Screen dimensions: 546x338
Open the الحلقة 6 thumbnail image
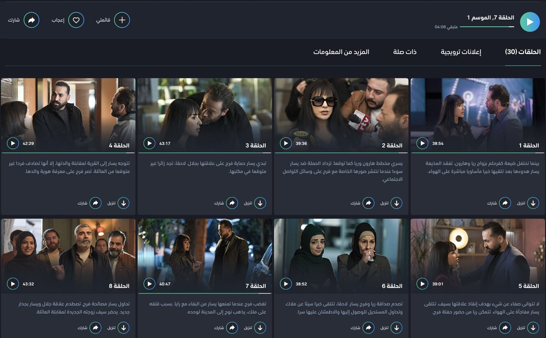[341, 256]
